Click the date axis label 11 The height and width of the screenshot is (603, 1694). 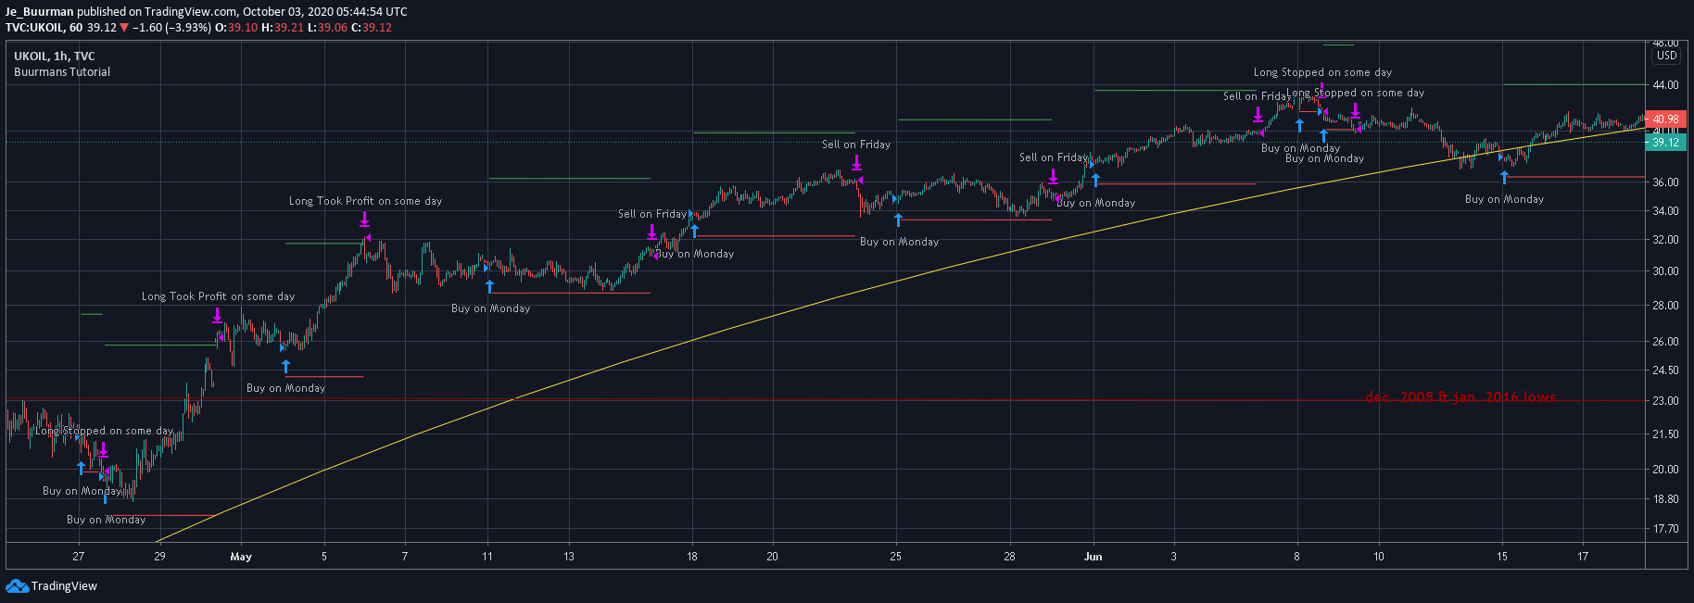487,557
